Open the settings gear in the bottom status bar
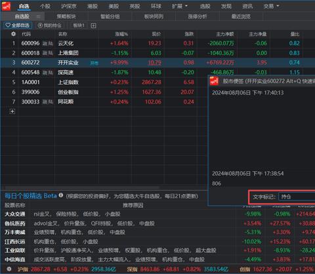 tap(9, 269)
